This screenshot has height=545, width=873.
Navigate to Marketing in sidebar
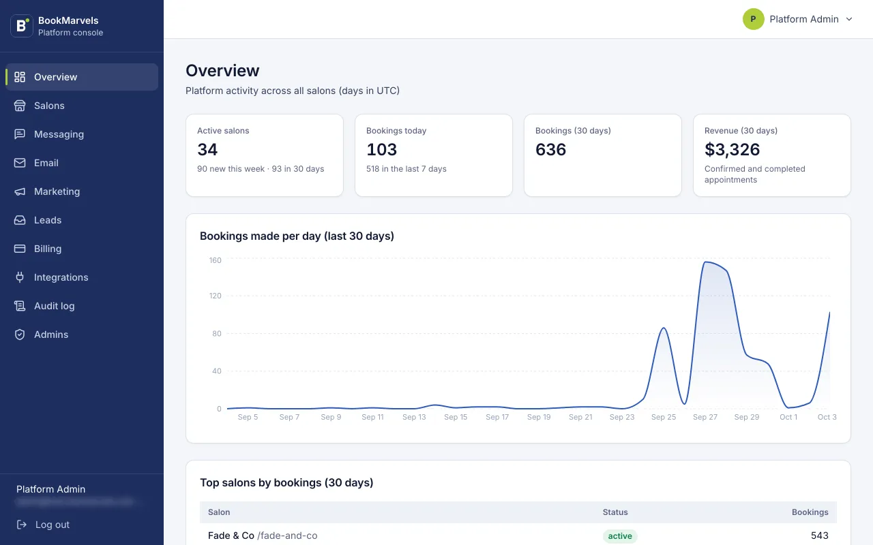[x=82, y=191]
